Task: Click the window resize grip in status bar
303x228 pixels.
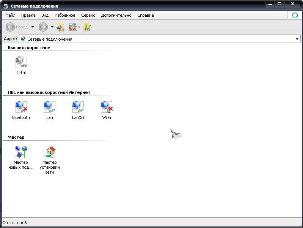Action: tap(300, 224)
